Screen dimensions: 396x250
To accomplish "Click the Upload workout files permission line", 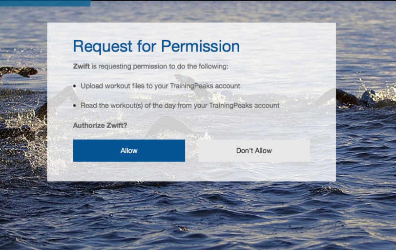I will (x=160, y=86).
